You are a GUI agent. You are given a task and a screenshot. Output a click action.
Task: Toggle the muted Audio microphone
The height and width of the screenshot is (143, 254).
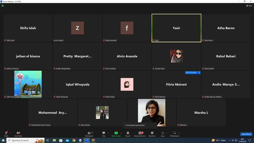tap(6, 134)
